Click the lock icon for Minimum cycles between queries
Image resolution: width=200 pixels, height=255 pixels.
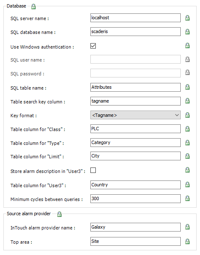187,198
